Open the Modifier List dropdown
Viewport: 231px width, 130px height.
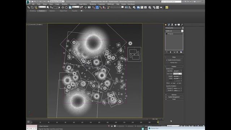click(x=174, y=31)
